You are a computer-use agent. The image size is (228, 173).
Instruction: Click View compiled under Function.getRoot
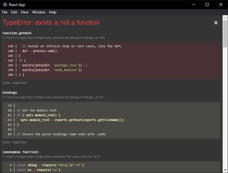(14, 83)
